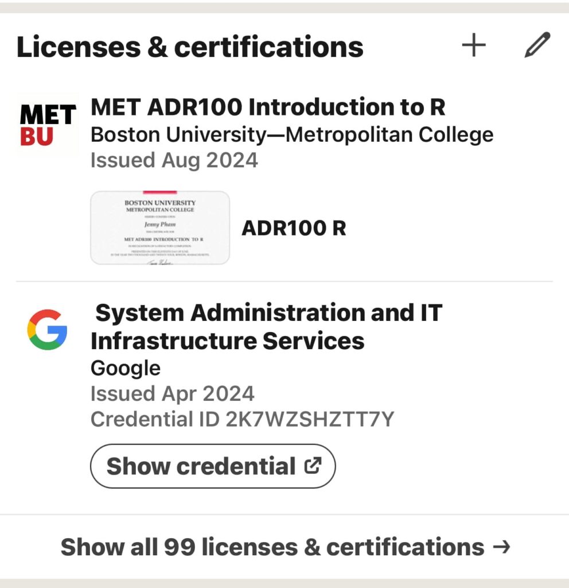Click the Google G logo

(x=47, y=330)
